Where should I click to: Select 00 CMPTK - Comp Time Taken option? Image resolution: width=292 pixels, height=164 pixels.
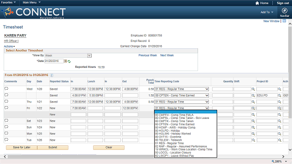pos(186,121)
